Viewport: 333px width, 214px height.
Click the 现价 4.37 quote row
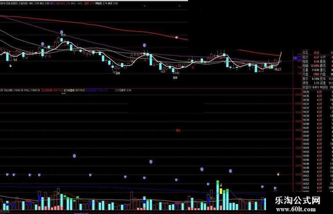pyautogui.click(x=317, y=57)
